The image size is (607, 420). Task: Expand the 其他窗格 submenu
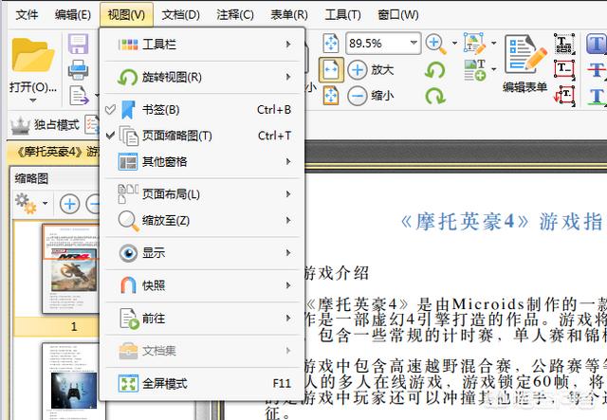coord(202,161)
